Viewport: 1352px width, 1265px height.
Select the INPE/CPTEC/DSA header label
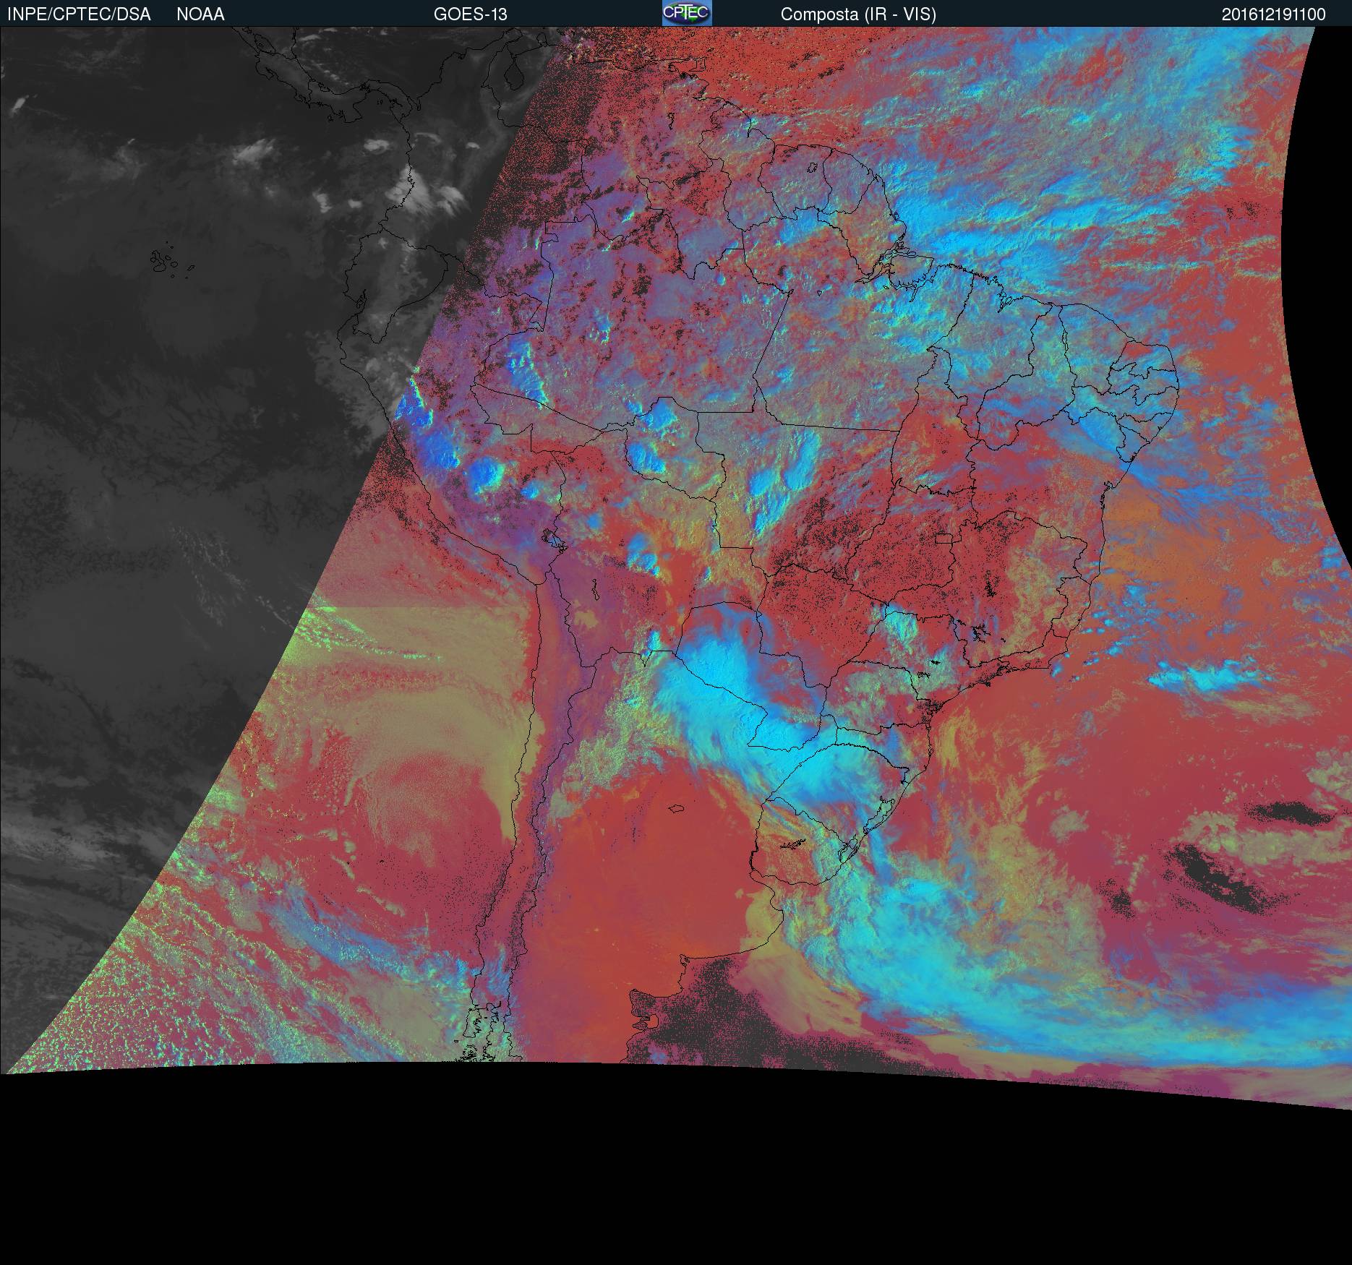click(x=79, y=14)
